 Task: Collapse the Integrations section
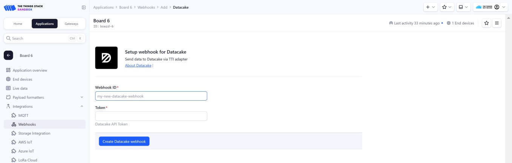pos(45,106)
